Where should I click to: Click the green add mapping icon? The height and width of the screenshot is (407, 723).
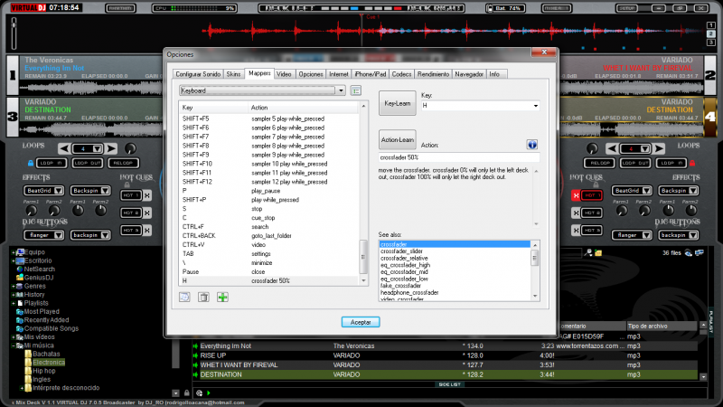click(x=222, y=297)
